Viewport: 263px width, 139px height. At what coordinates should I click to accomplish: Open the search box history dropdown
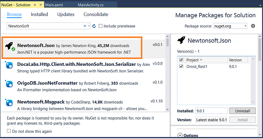(89, 26)
